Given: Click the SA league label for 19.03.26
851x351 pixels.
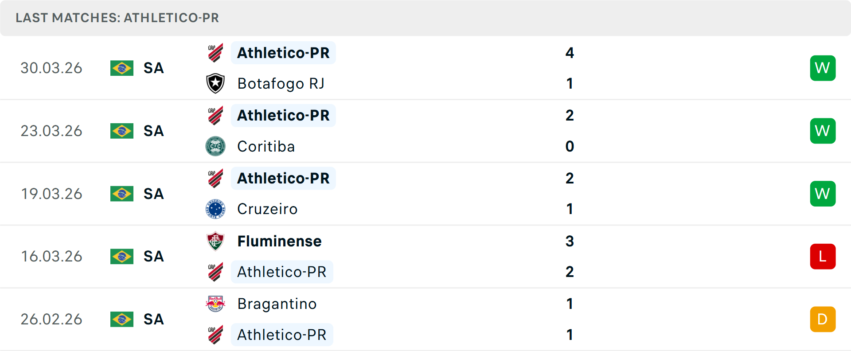Looking at the screenshot, I should (x=154, y=194).
